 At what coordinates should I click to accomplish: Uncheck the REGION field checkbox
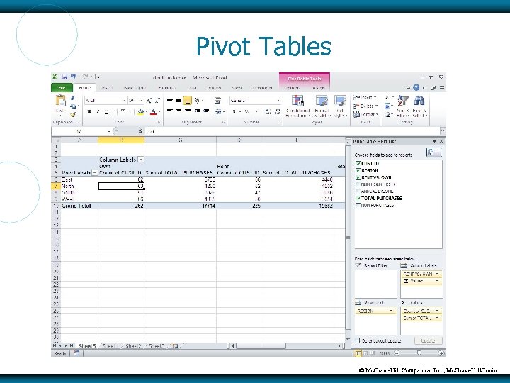tap(358, 171)
